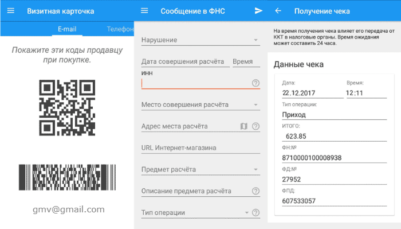Go back from Получение чека screen
401x229 pixels.
pos(278,11)
